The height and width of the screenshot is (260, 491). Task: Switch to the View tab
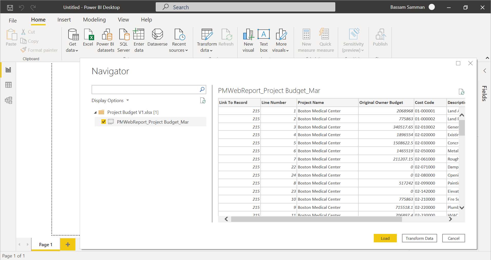[x=123, y=20]
